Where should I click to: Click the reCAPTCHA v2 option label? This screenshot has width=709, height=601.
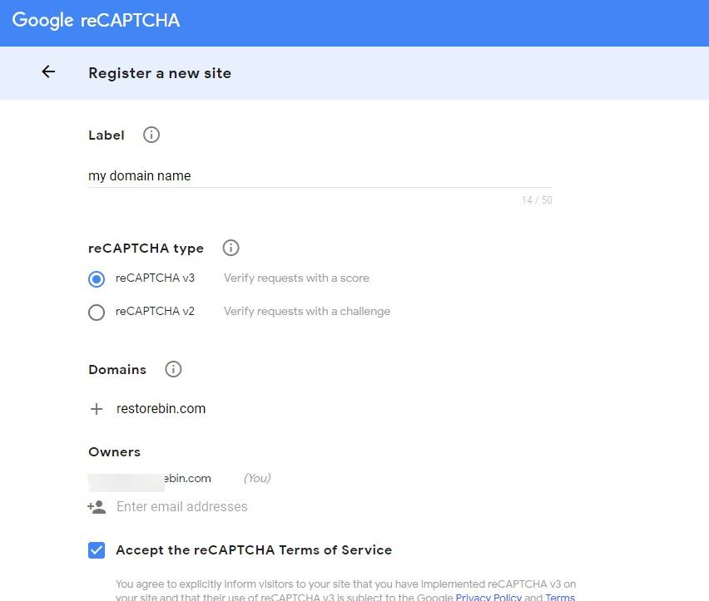[x=155, y=312]
